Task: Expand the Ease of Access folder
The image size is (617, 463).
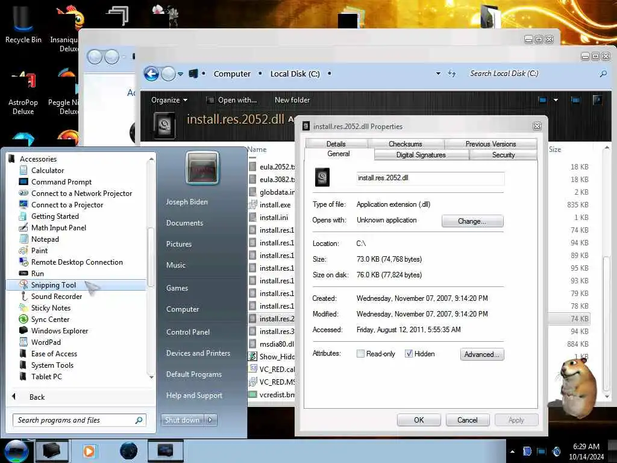Action: 54,353
